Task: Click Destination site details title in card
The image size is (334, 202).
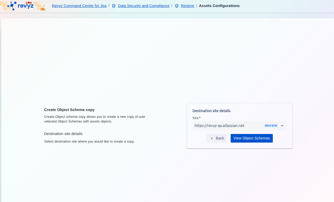Action: click(211, 111)
